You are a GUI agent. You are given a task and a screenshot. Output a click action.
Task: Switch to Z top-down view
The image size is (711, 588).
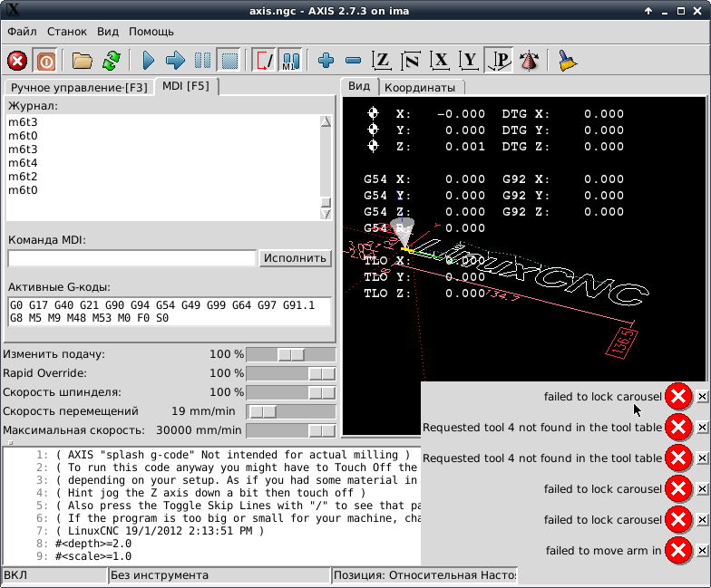coord(383,61)
